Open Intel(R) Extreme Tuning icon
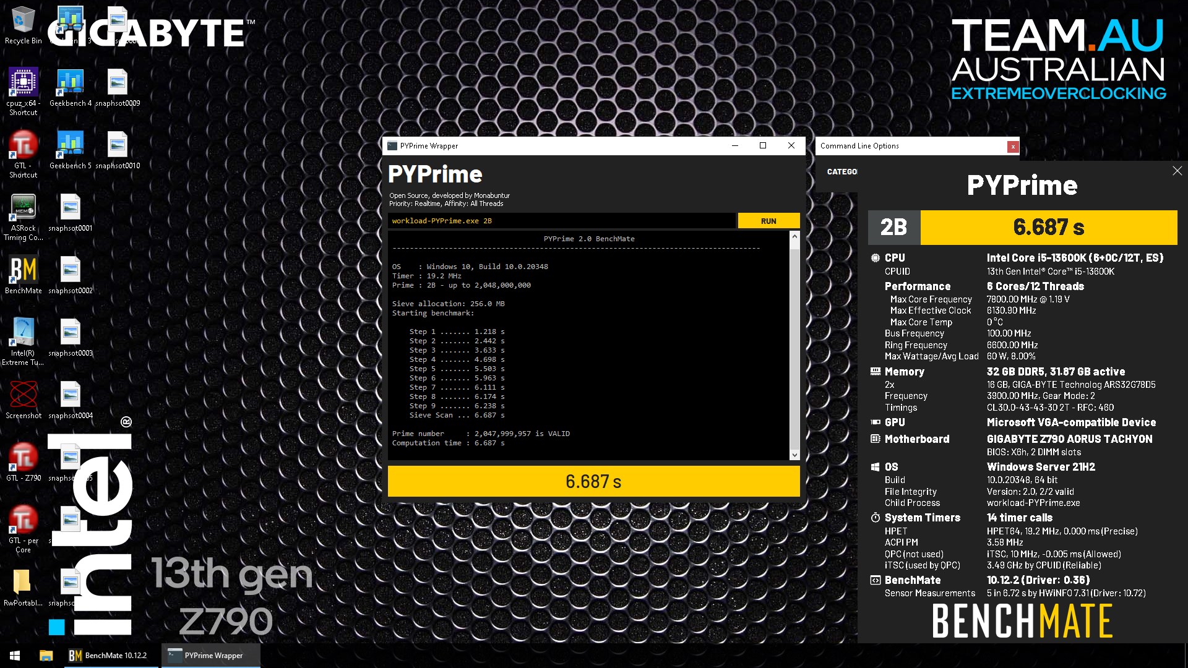 pyautogui.click(x=23, y=341)
